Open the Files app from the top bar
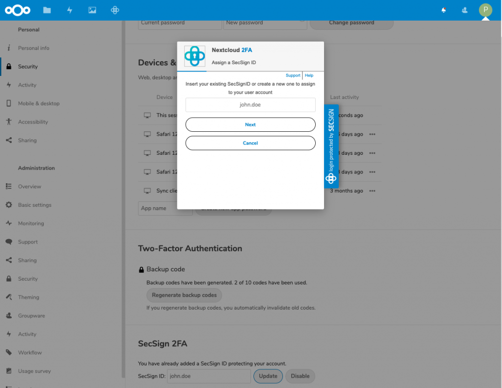The width and height of the screenshot is (502, 388). click(x=47, y=10)
